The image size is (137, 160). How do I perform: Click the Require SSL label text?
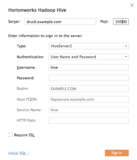coord(24,135)
